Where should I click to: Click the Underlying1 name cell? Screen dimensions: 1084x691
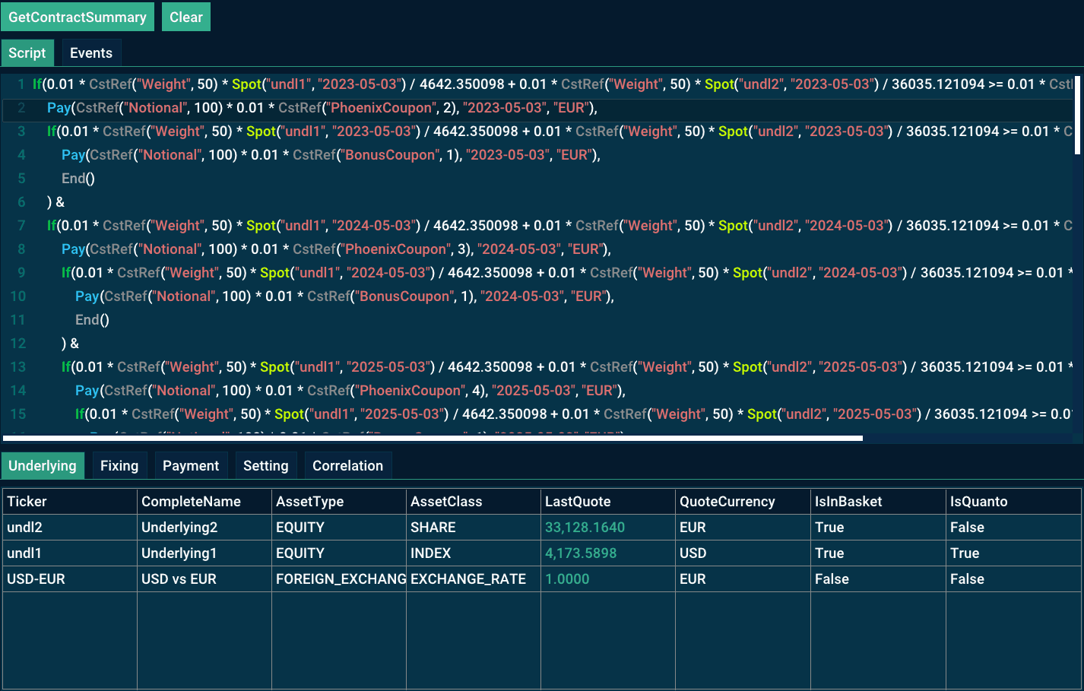[x=204, y=553]
